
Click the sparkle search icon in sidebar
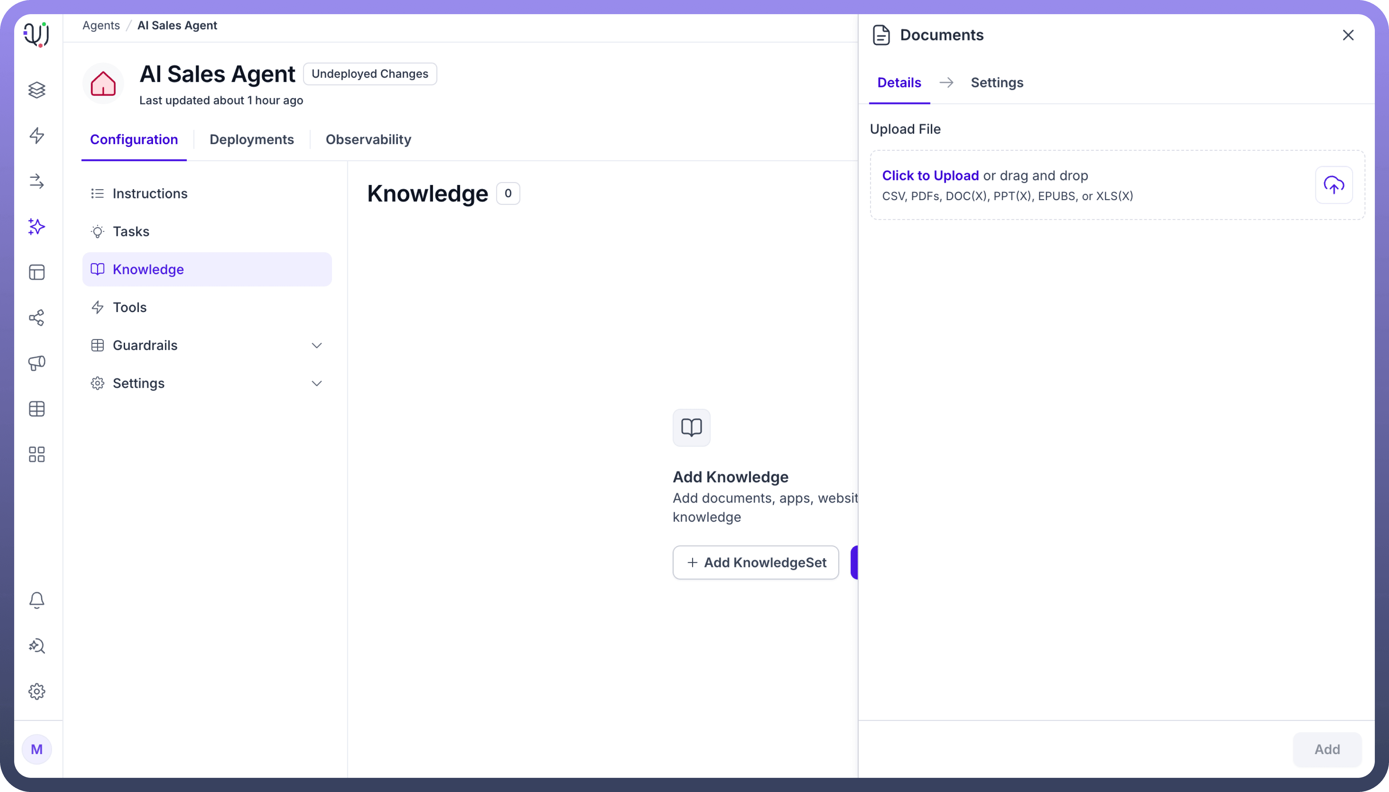(36, 646)
